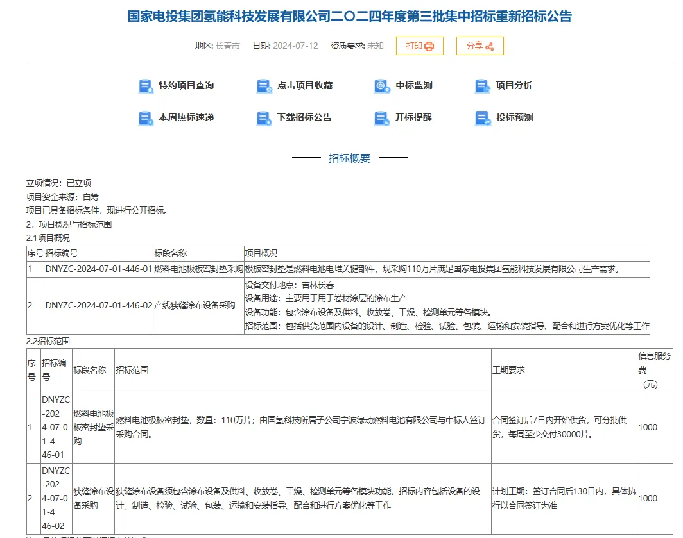Viewport: 683px width, 538px height.
Task: Click the line starting 设备功能
Action: (369, 312)
